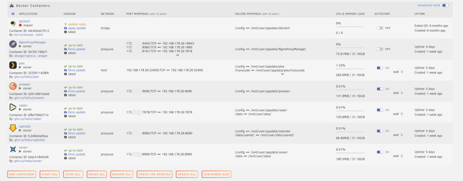Click the green started icon for radarr
This screenshot has width=463, height=181.
20,109
